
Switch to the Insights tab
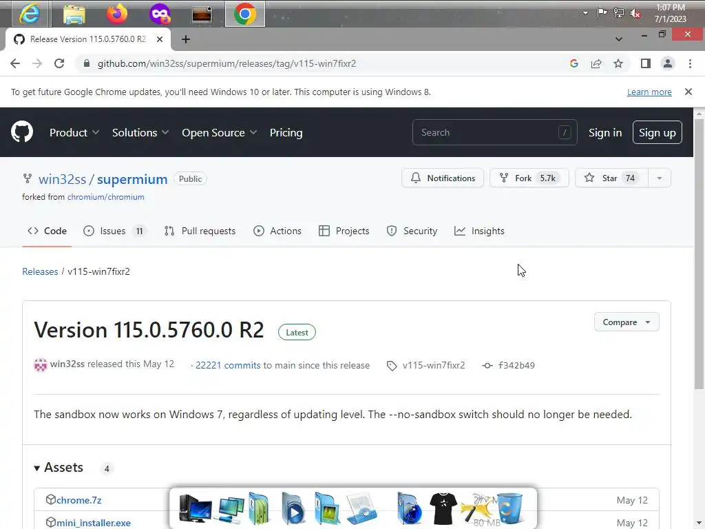[479, 231]
